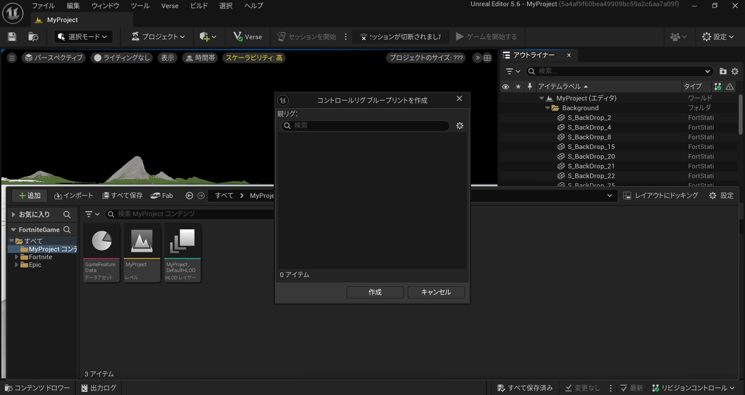This screenshot has width=745, height=395.
Task: Click the browse content folder icon in toolbar
Action: point(34,37)
